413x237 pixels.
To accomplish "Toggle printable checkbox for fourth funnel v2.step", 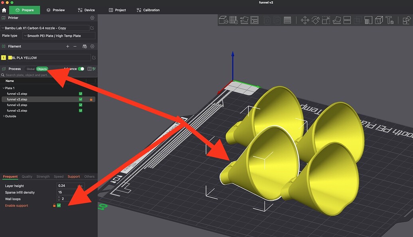I will (x=81, y=111).
